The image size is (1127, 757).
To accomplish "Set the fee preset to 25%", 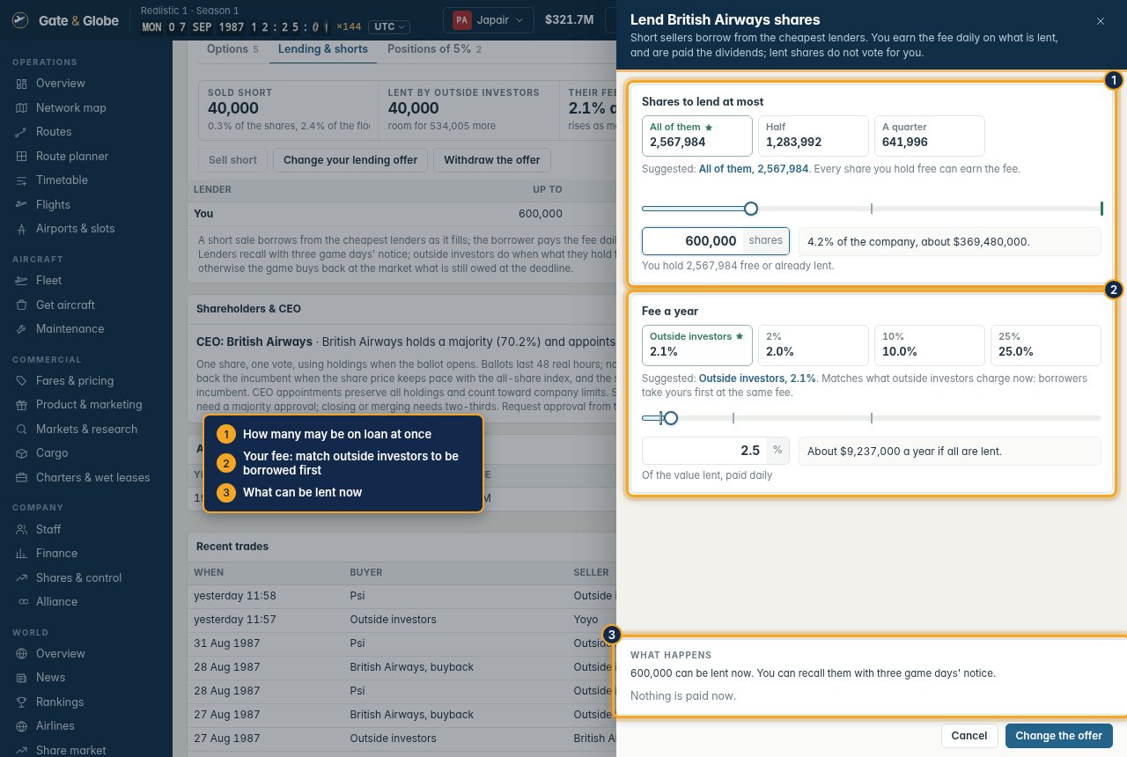I will (1046, 345).
